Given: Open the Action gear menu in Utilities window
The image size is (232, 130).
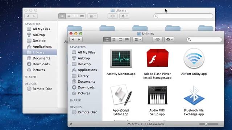Looking at the screenshot, I should tap(169, 39).
